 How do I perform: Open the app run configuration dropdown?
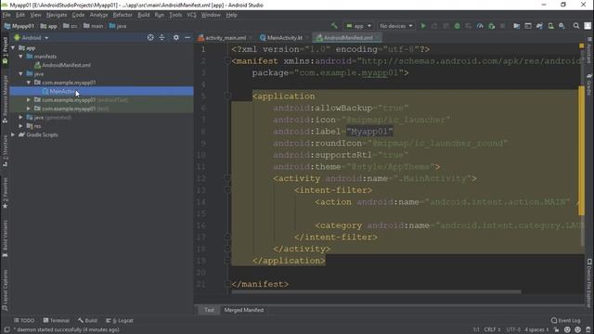coord(358,26)
